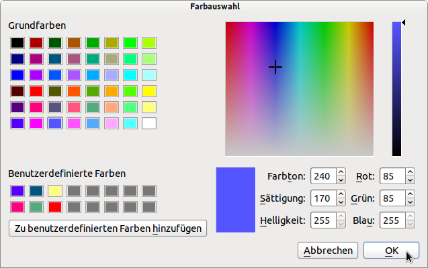Choose the teal swatch under Benutzerdefinierte Farben

(x=36, y=191)
